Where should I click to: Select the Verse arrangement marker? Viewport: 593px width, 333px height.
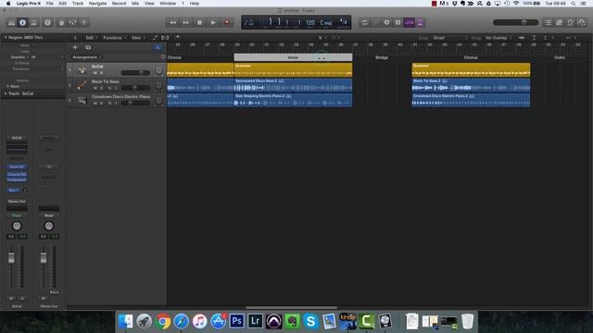point(293,57)
